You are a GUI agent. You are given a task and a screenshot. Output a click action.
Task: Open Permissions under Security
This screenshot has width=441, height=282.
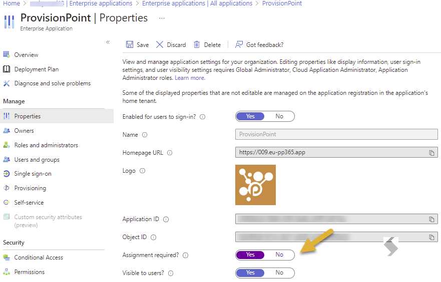pos(30,272)
